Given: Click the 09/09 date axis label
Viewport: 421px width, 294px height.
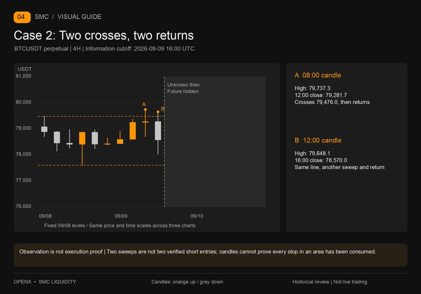Looking at the screenshot, I should pyautogui.click(x=121, y=216).
